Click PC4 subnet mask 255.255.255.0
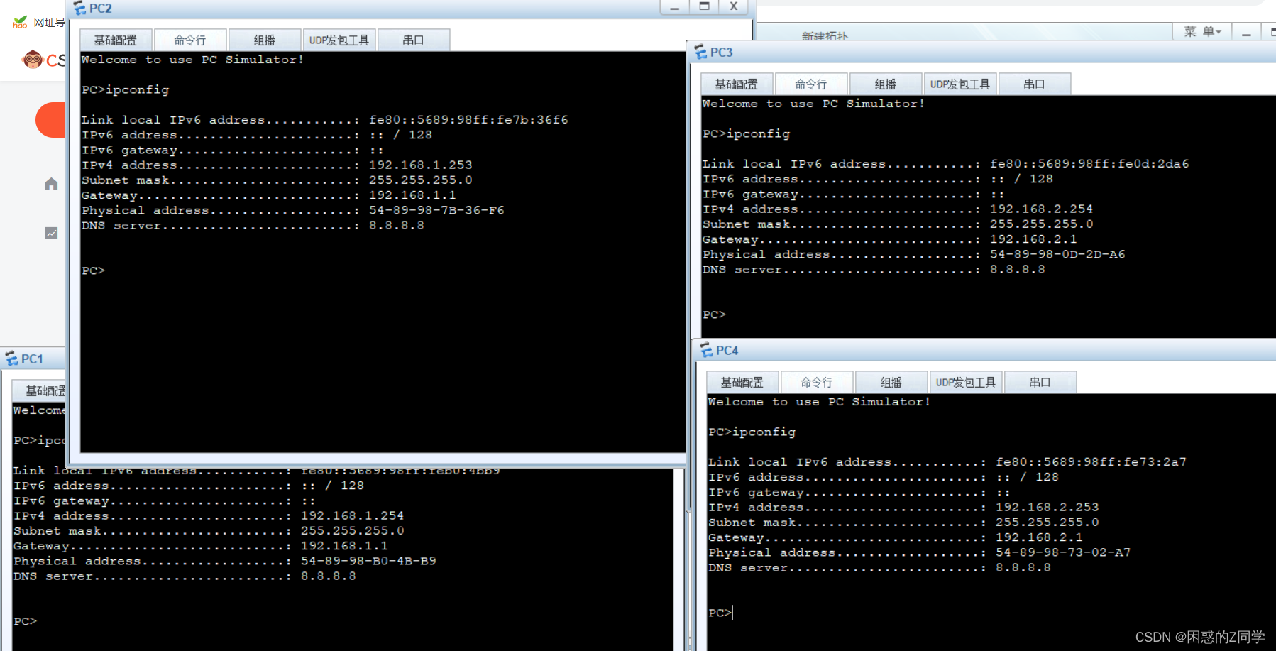1276x651 pixels. (1047, 522)
